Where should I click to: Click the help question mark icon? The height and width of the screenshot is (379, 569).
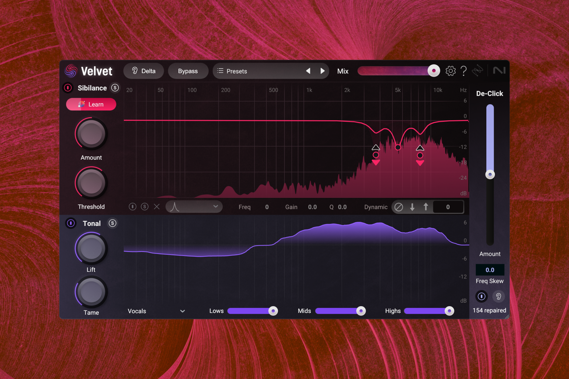click(x=463, y=71)
